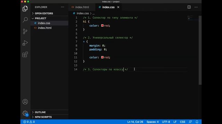
Task: Change file encoding via UTF-8
Action: pos(166,122)
